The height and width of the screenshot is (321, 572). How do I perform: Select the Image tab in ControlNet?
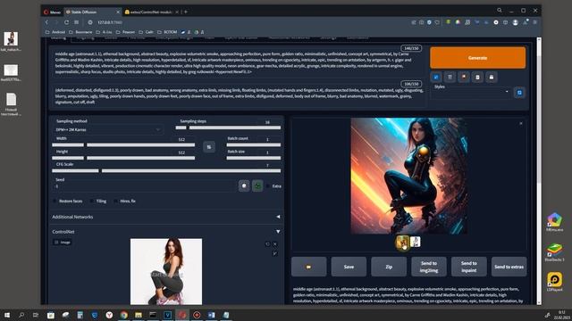click(63, 242)
